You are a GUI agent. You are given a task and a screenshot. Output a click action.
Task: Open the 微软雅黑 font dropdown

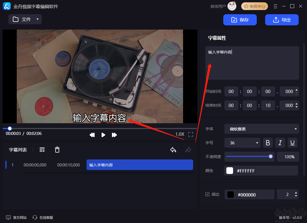(262, 129)
